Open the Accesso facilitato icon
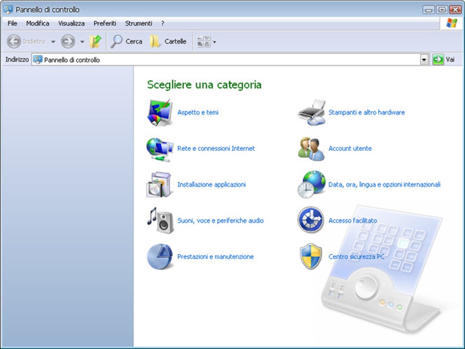This screenshot has height=349, width=465. tap(311, 220)
